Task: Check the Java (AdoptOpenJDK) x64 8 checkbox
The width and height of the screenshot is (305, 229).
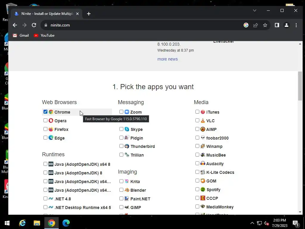Action: 45,164
